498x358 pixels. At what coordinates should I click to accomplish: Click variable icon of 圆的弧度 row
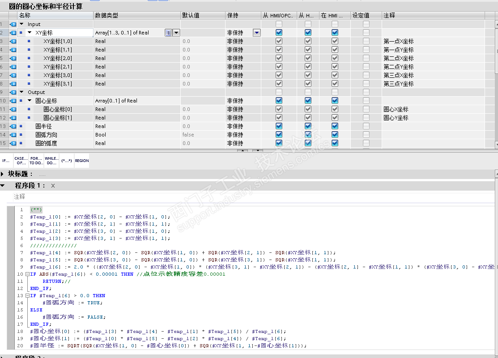pyautogui.click(x=13, y=143)
